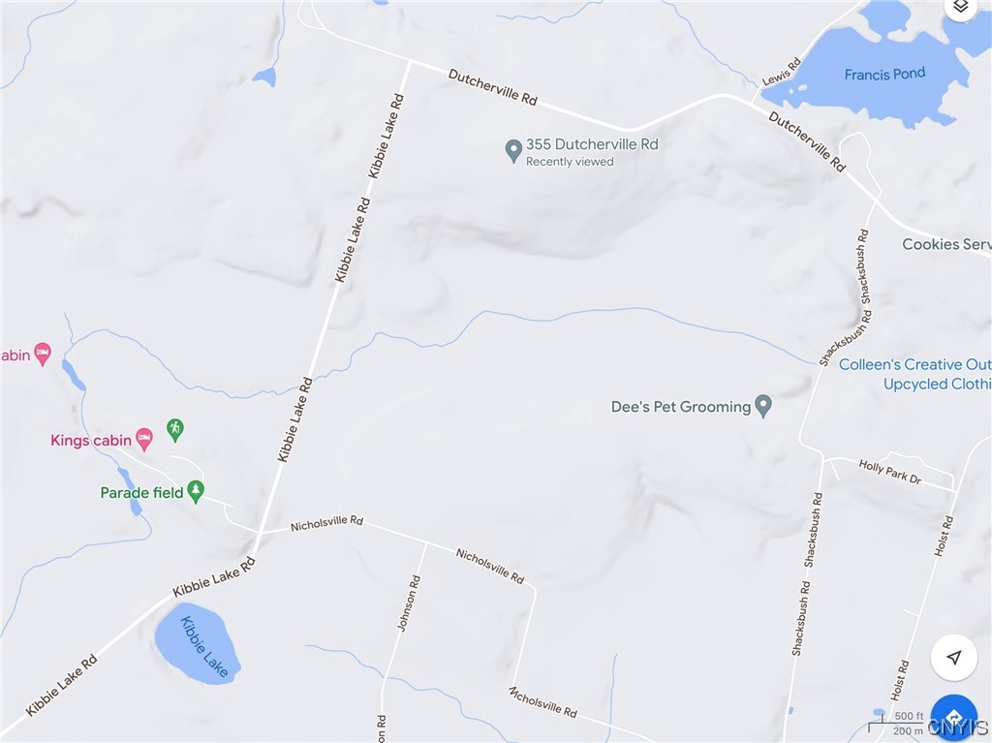Tap the blue directions button

tap(954, 717)
